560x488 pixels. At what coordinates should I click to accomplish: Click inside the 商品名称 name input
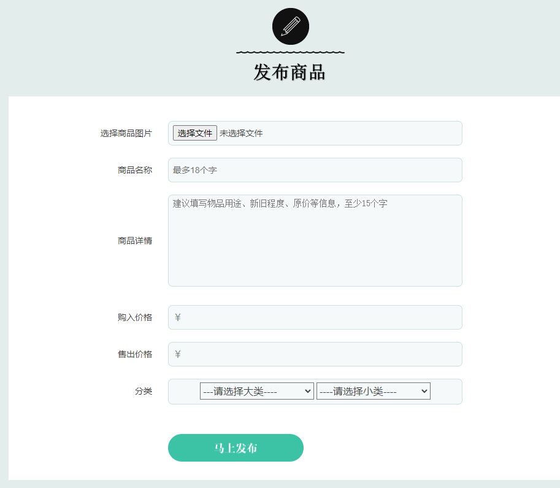[x=315, y=170]
